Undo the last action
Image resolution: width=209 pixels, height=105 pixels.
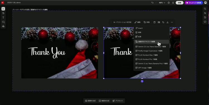[x=152, y=3]
